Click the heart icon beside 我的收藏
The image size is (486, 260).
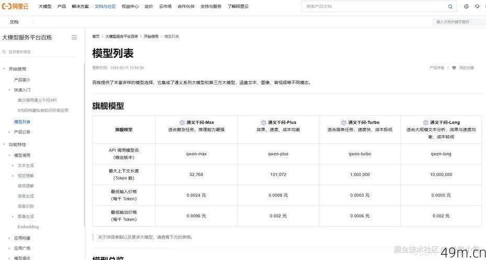click(454, 68)
